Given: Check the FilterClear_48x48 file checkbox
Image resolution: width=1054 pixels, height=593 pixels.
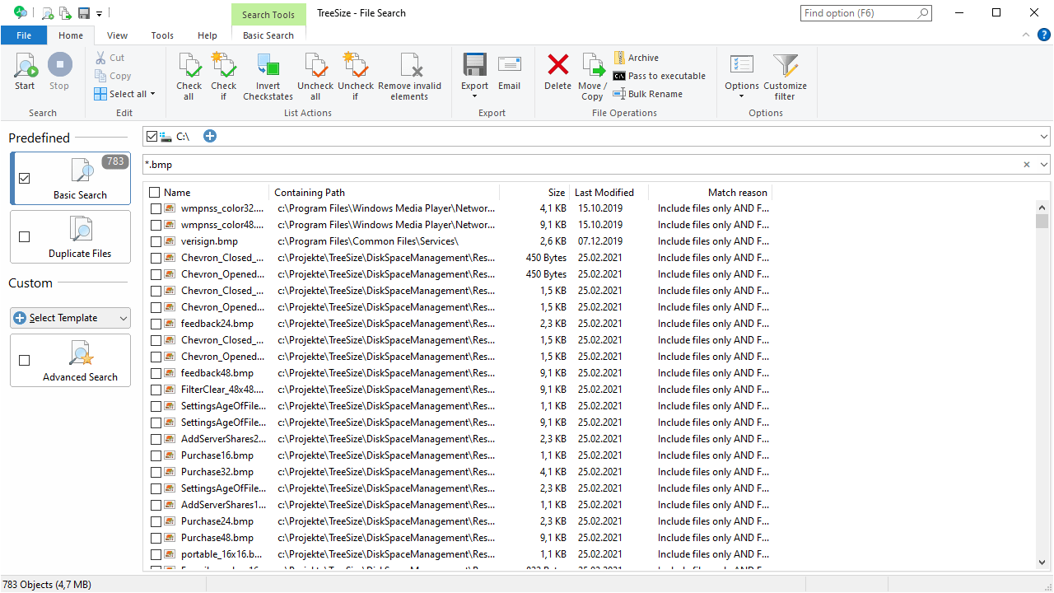Looking at the screenshot, I should tap(156, 390).
